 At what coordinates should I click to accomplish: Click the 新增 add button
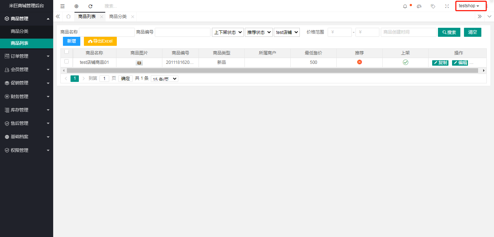72,41
